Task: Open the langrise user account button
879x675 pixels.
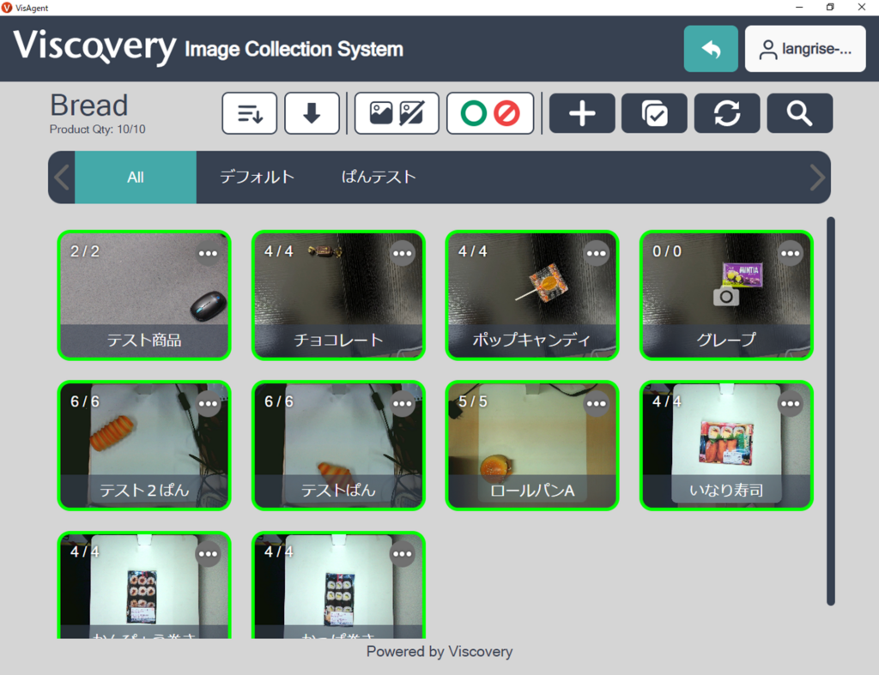Action: click(x=804, y=49)
